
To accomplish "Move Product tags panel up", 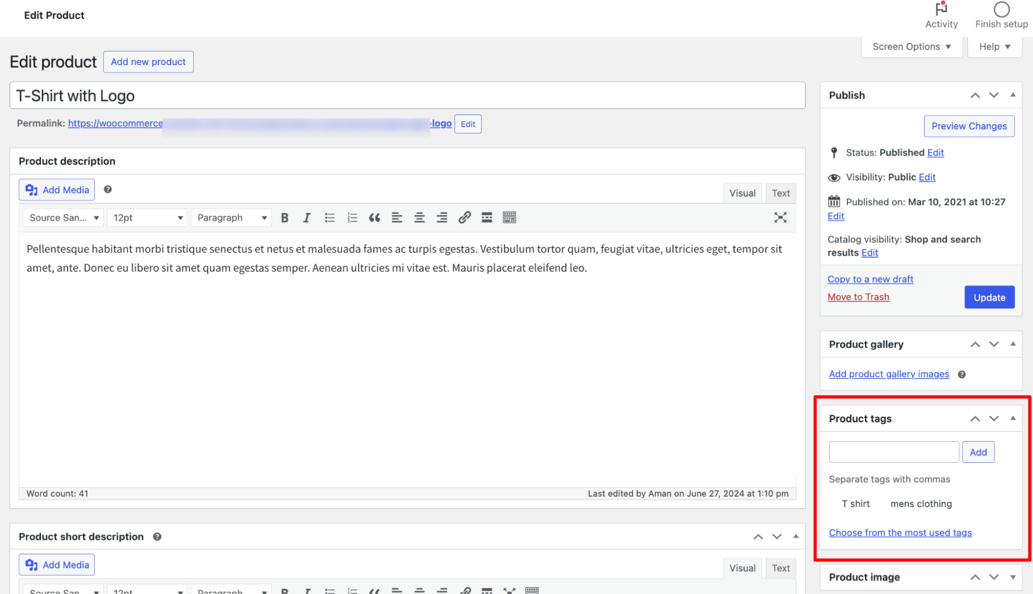I will tap(975, 419).
